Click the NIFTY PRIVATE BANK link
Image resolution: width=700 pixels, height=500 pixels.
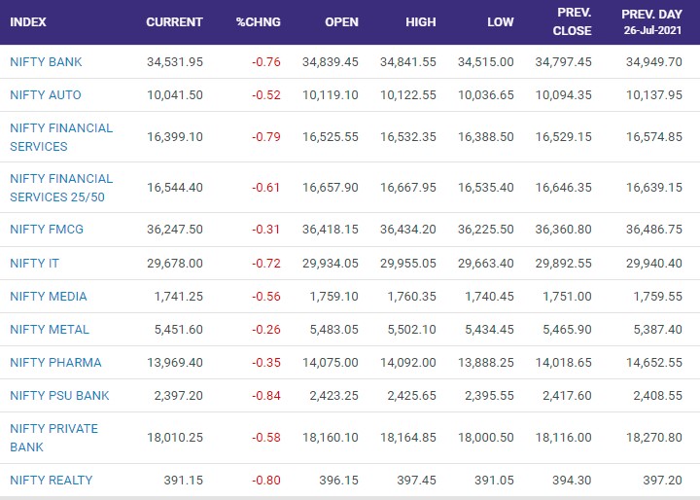53,438
